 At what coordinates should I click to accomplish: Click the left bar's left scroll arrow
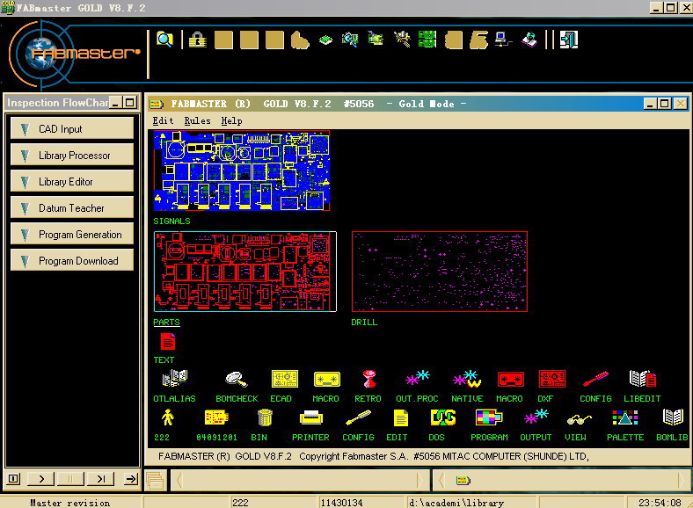(x=179, y=480)
